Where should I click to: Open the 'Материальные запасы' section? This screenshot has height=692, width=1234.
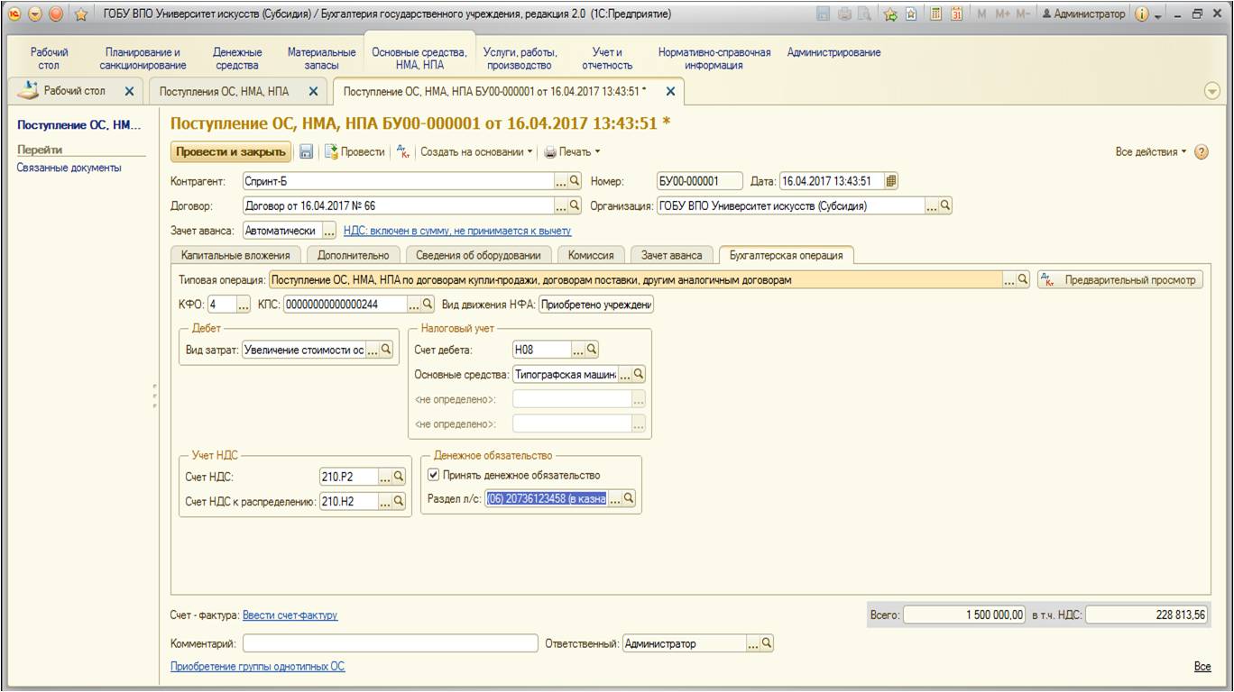pyautogui.click(x=321, y=59)
